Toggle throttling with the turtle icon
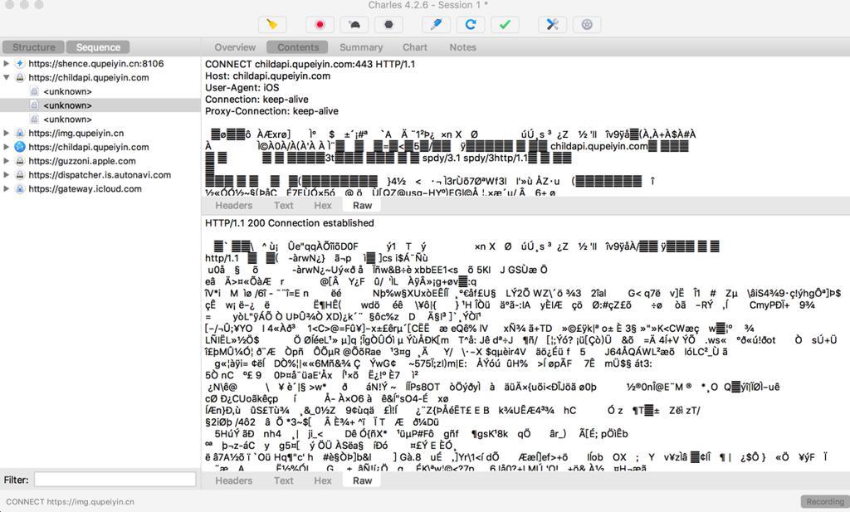This screenshot has height=512, width=850. click(x=354, y=24)
